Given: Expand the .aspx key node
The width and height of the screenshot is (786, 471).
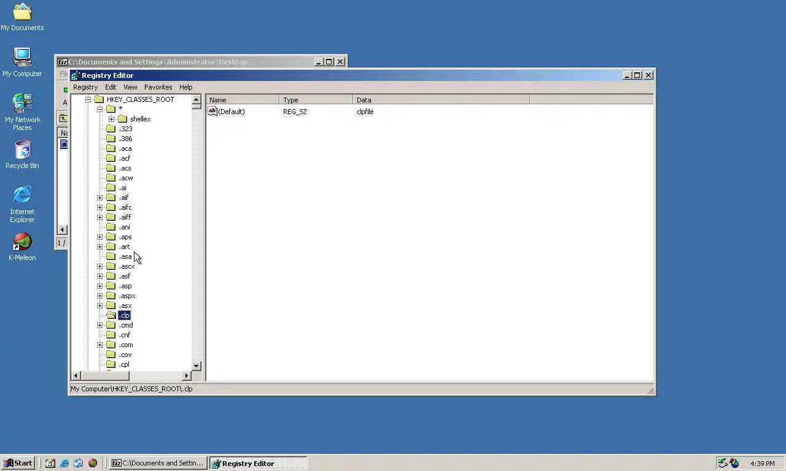Looking at the screenshot, I should tap(100, 296).
